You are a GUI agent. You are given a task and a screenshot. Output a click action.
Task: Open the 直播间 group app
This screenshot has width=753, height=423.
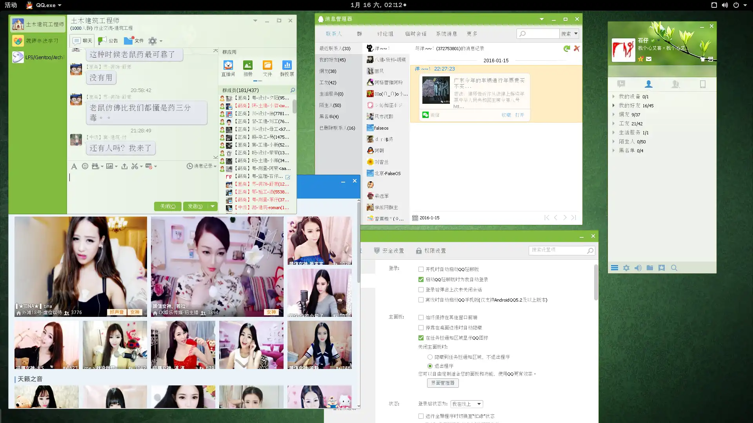(x=228, y=68)
